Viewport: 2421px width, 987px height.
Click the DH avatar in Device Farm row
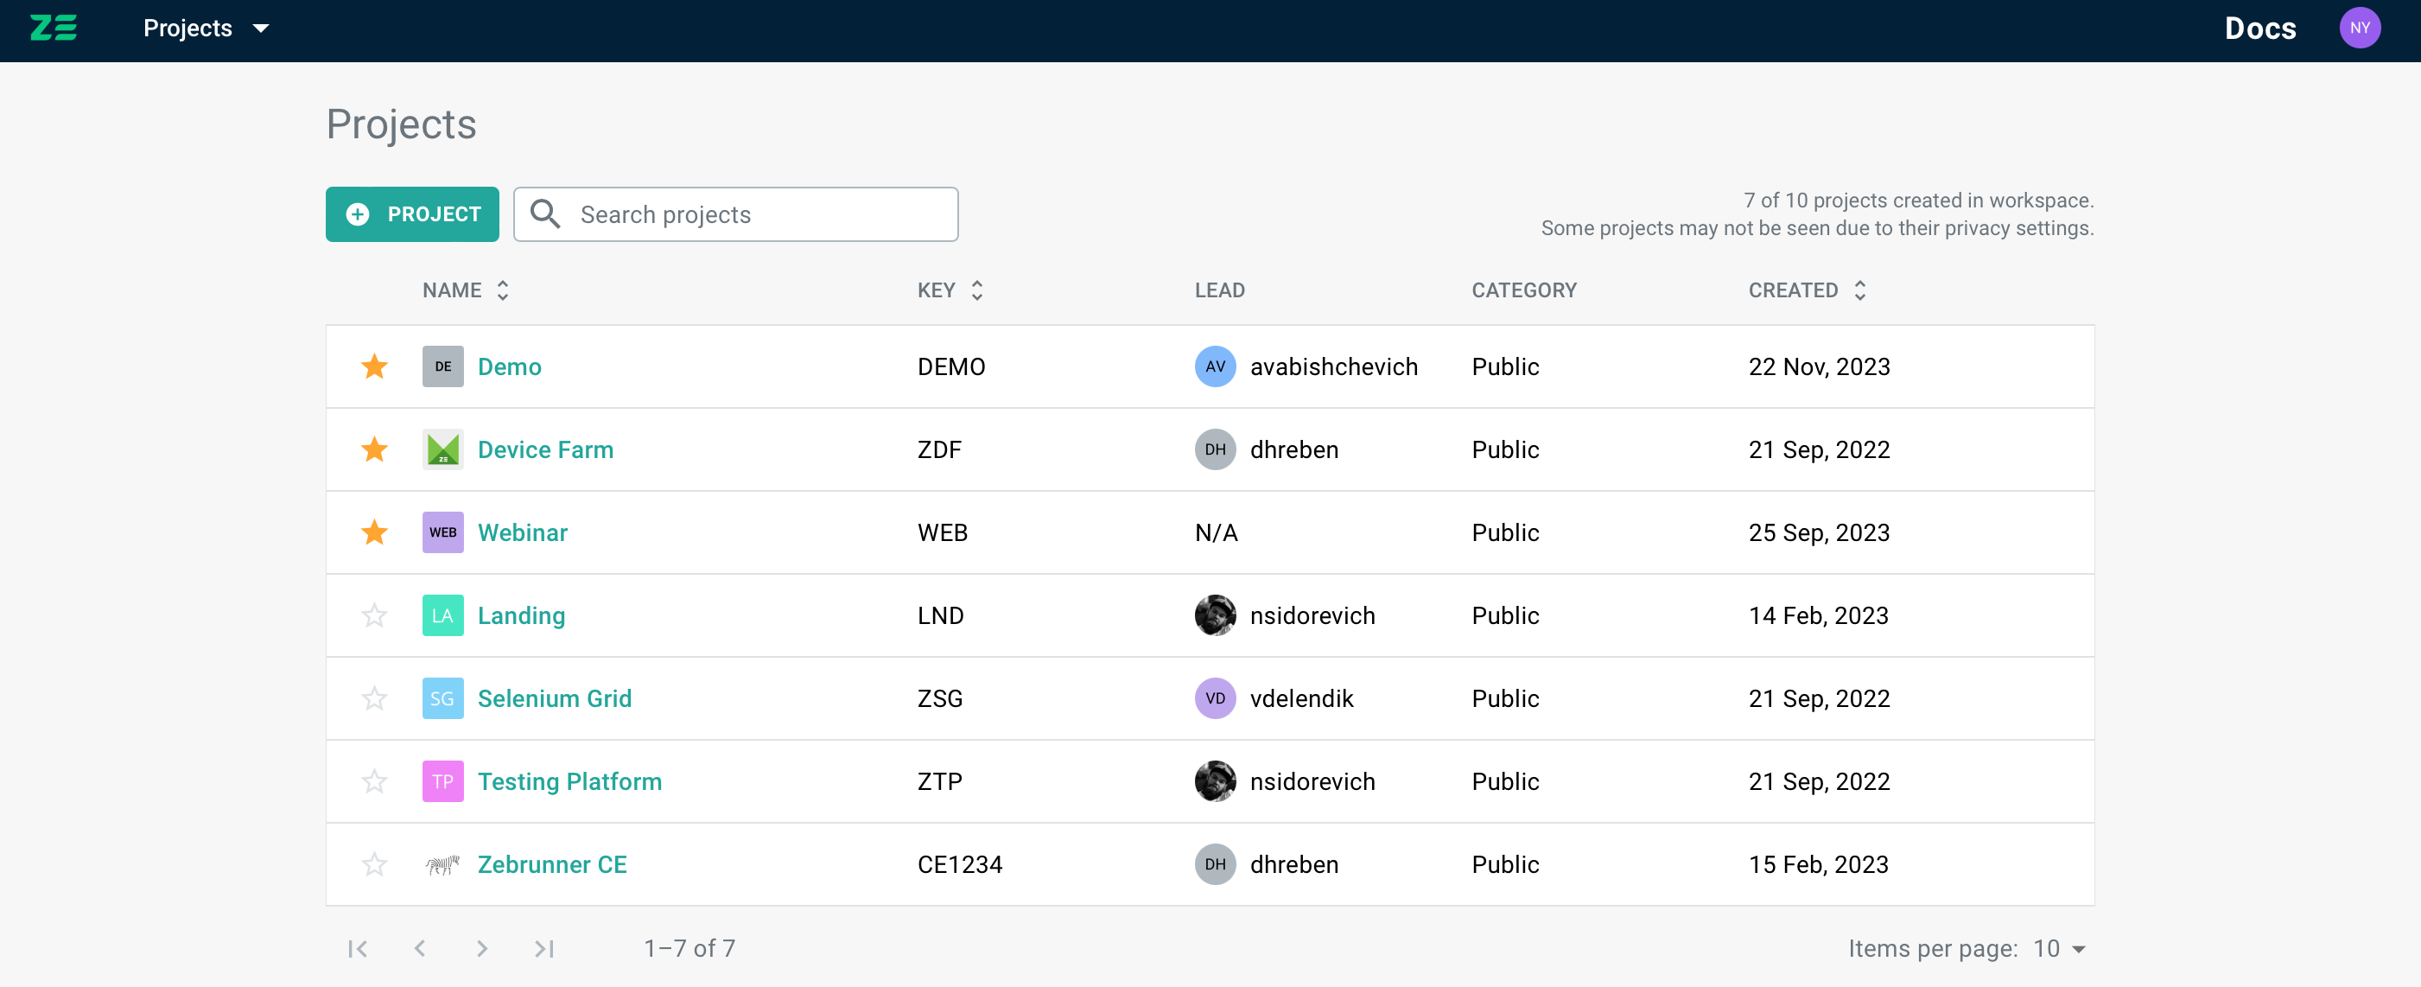coord(1214,449)
